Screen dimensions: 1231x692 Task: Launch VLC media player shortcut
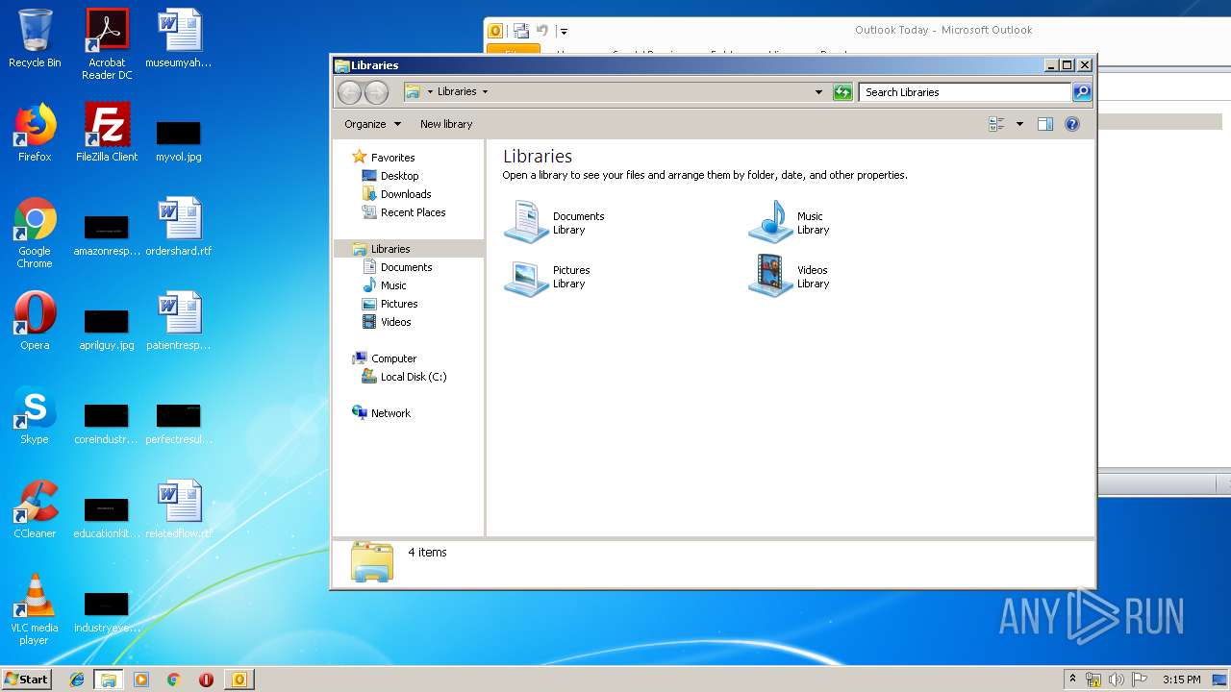point(35,609)
